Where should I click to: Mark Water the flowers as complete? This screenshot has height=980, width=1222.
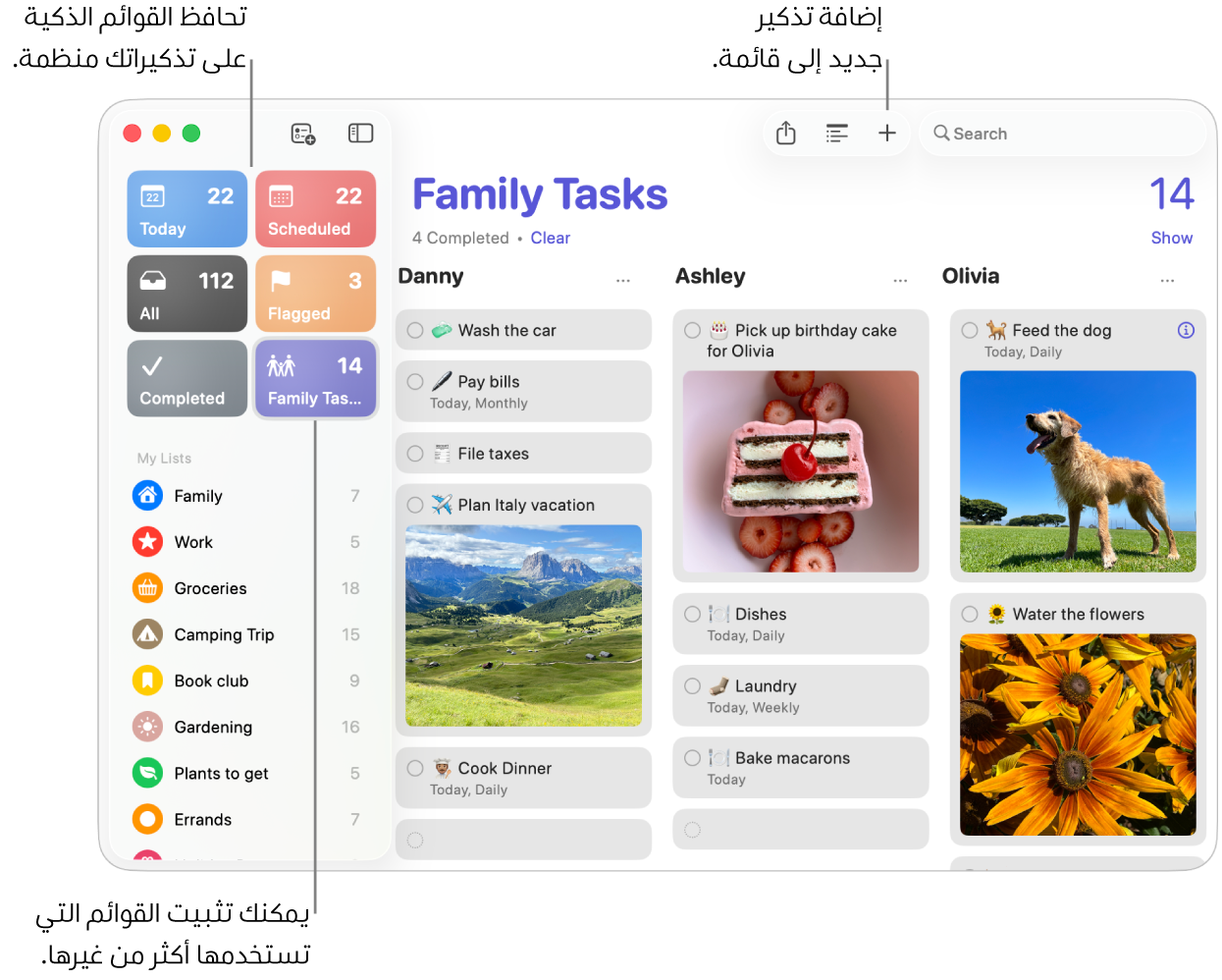pyautogui.click(x=970, y=614)
